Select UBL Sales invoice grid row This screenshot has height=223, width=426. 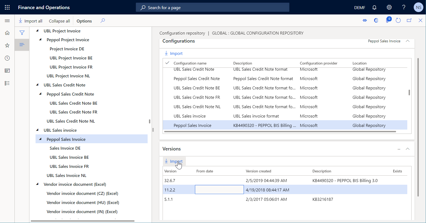pyautogui.click(x=285, y=116)
